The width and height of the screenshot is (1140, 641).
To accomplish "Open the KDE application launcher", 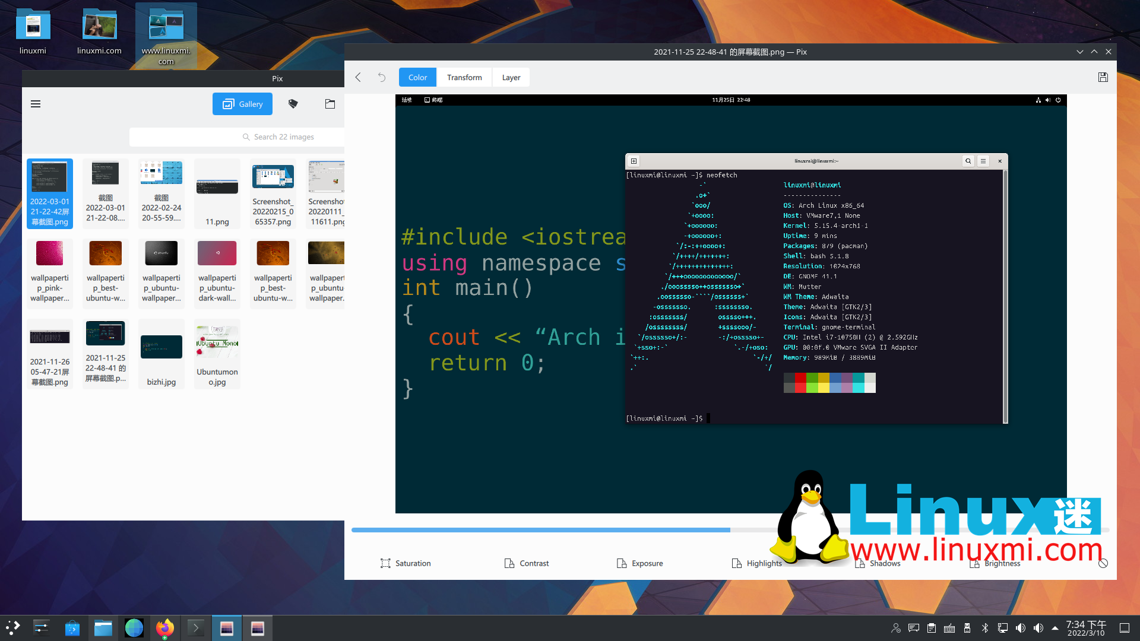I will [13, 628].
